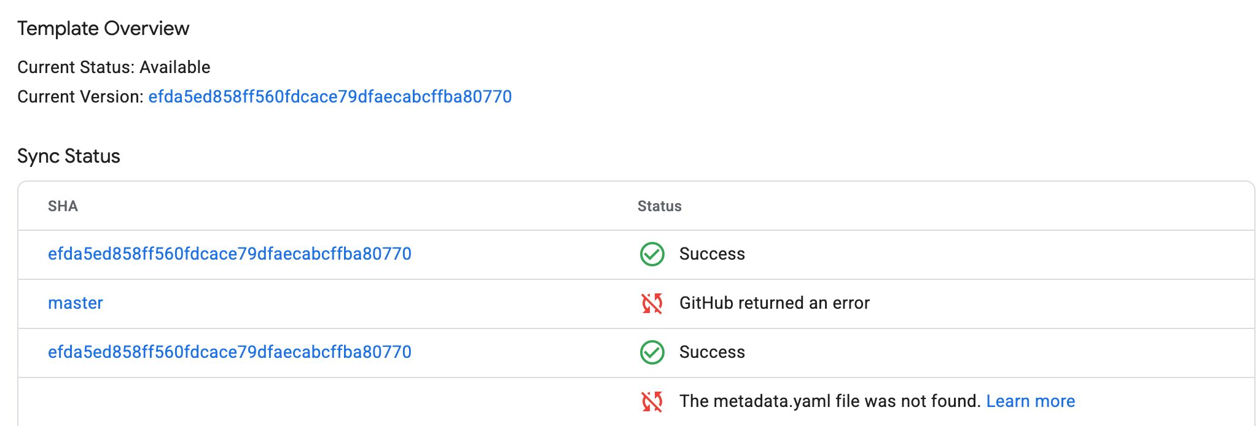This screenshot has width=1258, height=426.
Task: Click the Success label above the master row
Action: coord(712,254)
